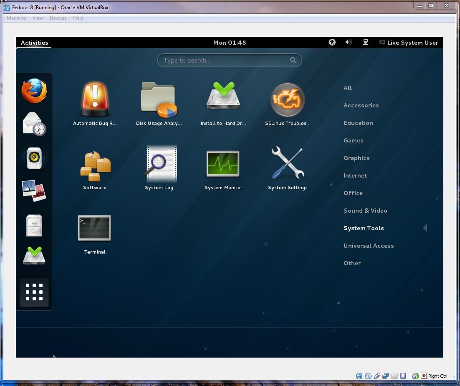
Task: Open the accessibility menu in top bar
Action: click(332, 42)
